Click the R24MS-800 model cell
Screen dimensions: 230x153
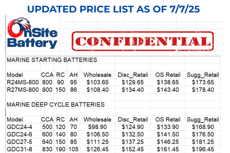(23, 82)
